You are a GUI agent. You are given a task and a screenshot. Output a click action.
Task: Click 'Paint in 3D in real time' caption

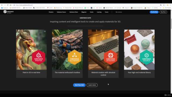point(31,72)
